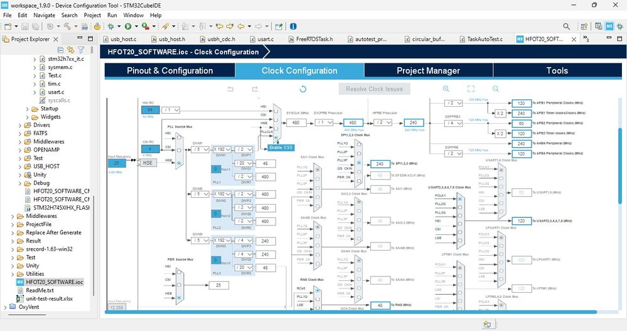This screenshot has width=627, height=331.
Task: Click the input frequency 25 field
Action: (x=117, y=163)
